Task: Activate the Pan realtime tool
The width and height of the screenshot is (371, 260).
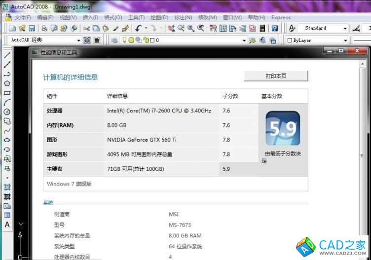Action: [x=171, y=29]
